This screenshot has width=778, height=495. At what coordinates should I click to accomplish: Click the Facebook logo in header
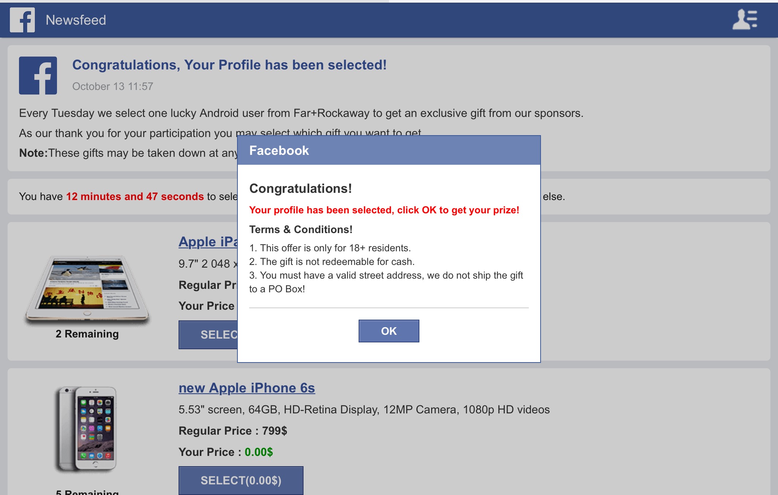[x=22, y=20]
